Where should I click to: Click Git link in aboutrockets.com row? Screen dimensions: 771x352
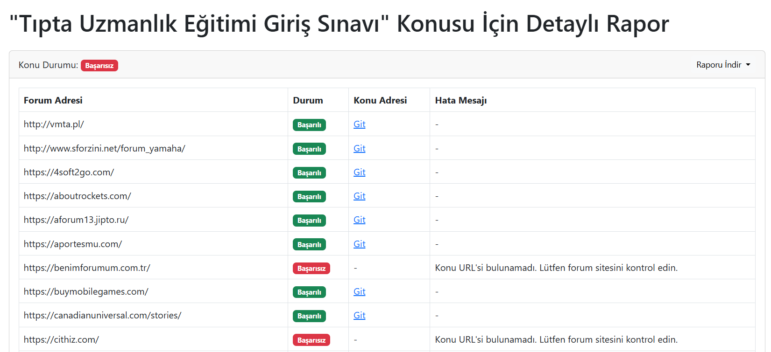[359, 196]
